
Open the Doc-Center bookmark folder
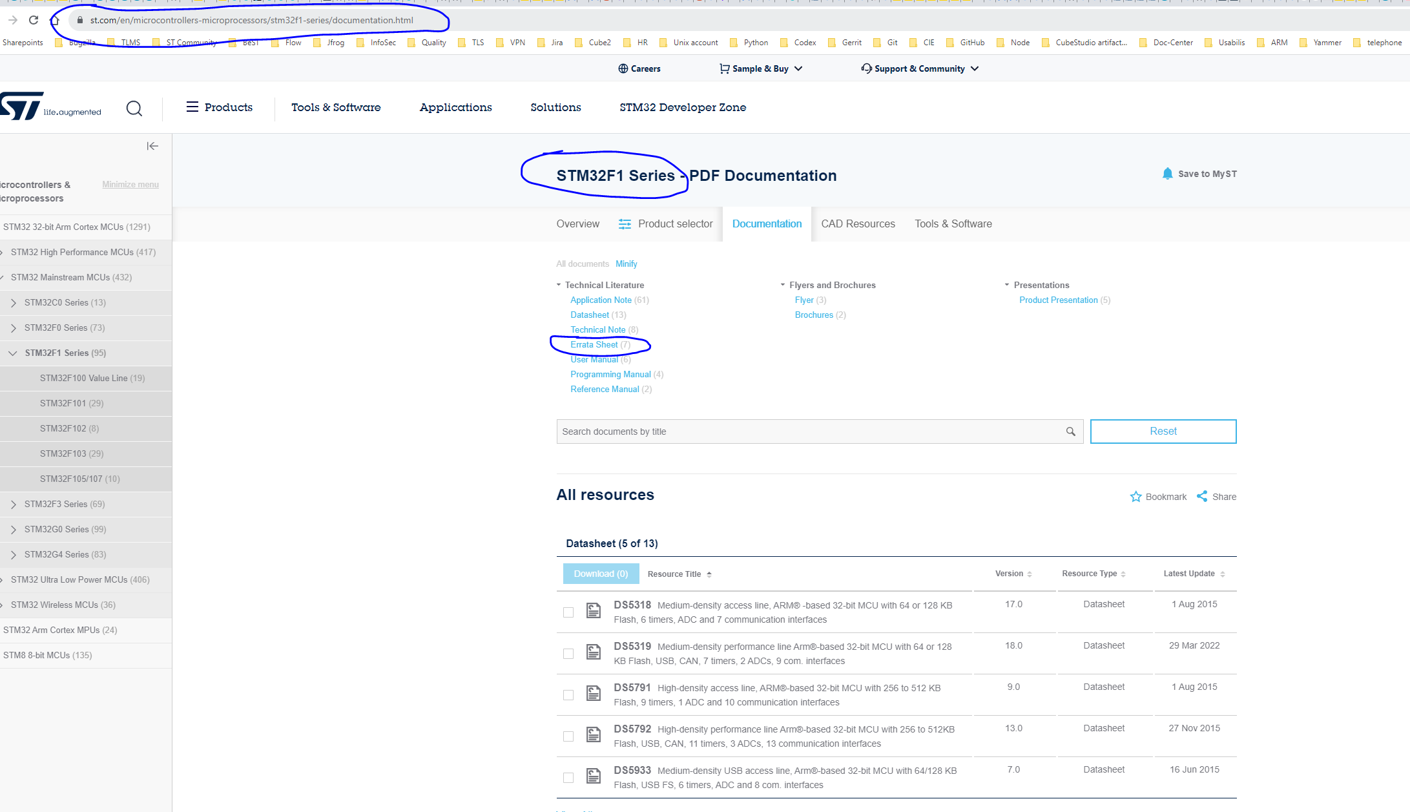[x=1166, y=43]
